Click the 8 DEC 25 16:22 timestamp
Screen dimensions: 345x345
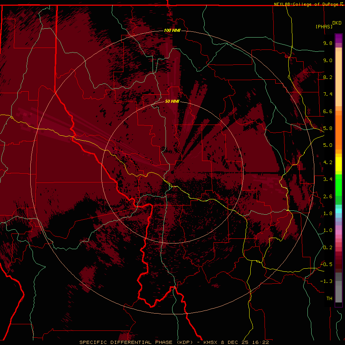tap(245, 342)
